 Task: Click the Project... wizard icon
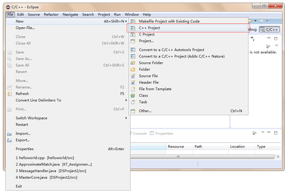133,41
